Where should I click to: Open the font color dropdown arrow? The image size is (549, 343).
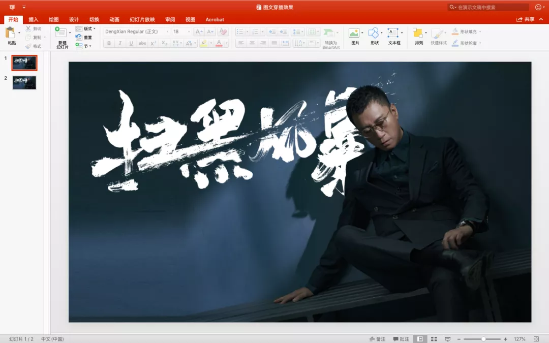pos(226,43)
